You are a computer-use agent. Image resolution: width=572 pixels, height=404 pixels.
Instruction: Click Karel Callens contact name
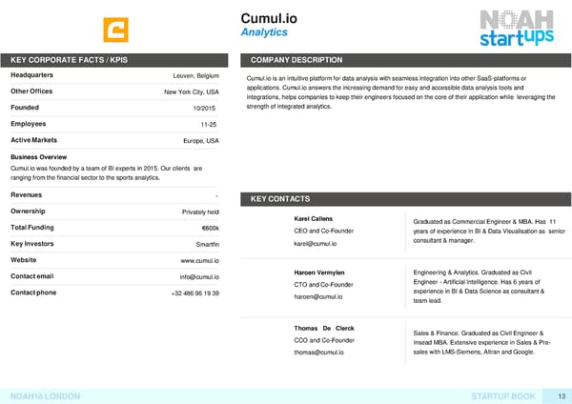point(316,219)
